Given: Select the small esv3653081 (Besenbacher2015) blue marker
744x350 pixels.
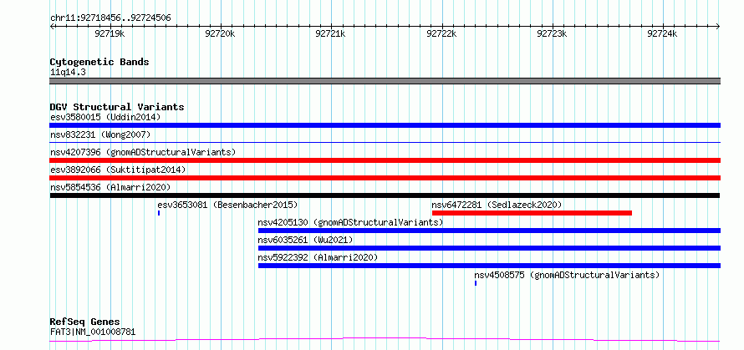Looking at the screenshot, I should coord(159,213).
